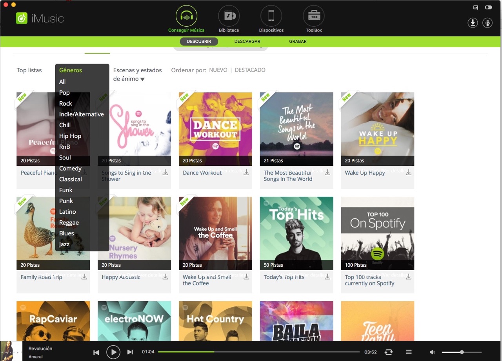Viewport: 502px width, 361px height.
Task: Click the mini-player window icon in title bar
Action: click(476, 7)
